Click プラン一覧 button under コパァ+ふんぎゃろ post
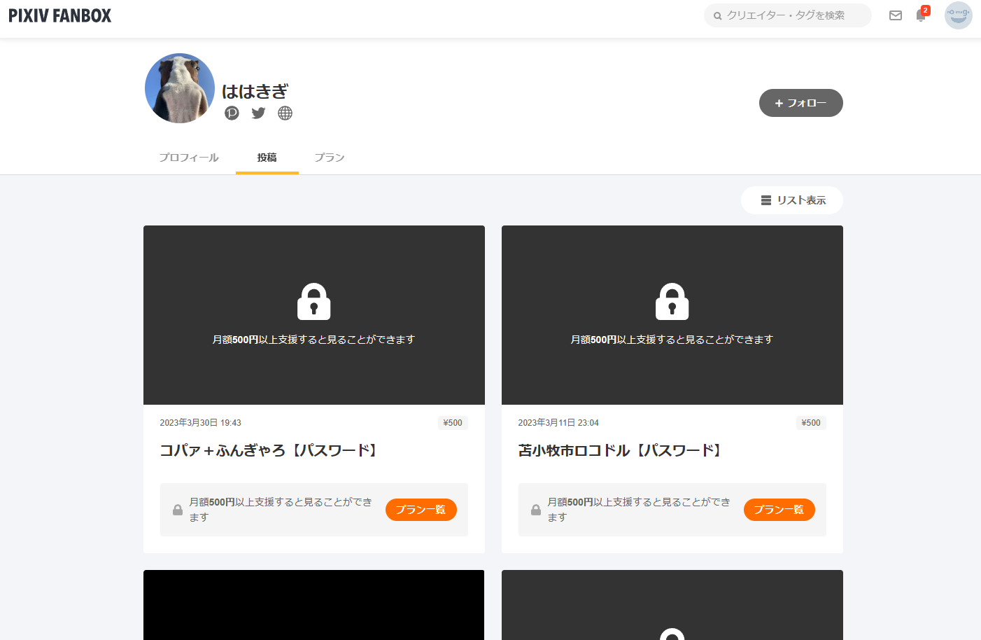981x640 pixels. click(x=421, y=510)
